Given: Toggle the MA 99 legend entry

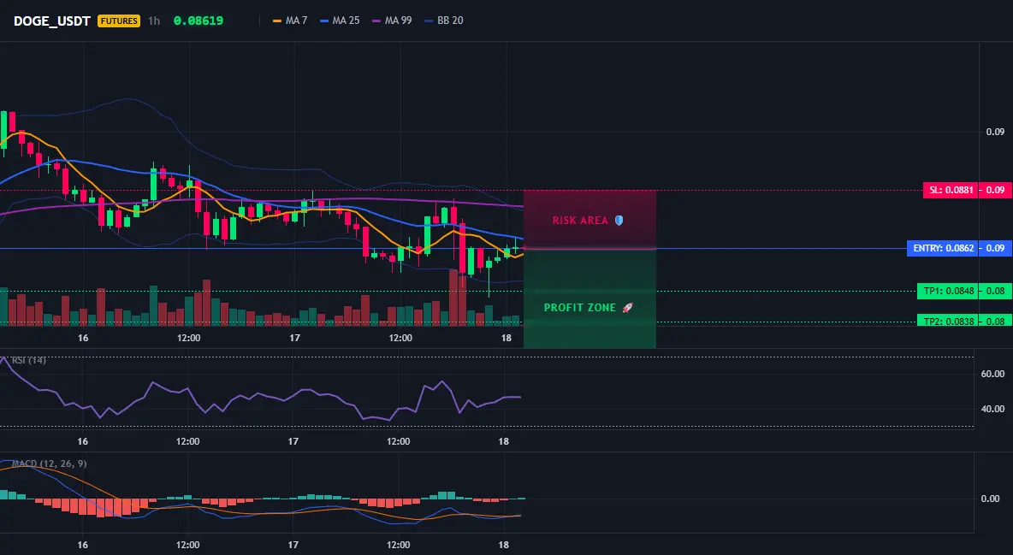Looking at the screenshot, I should [392, 21].
